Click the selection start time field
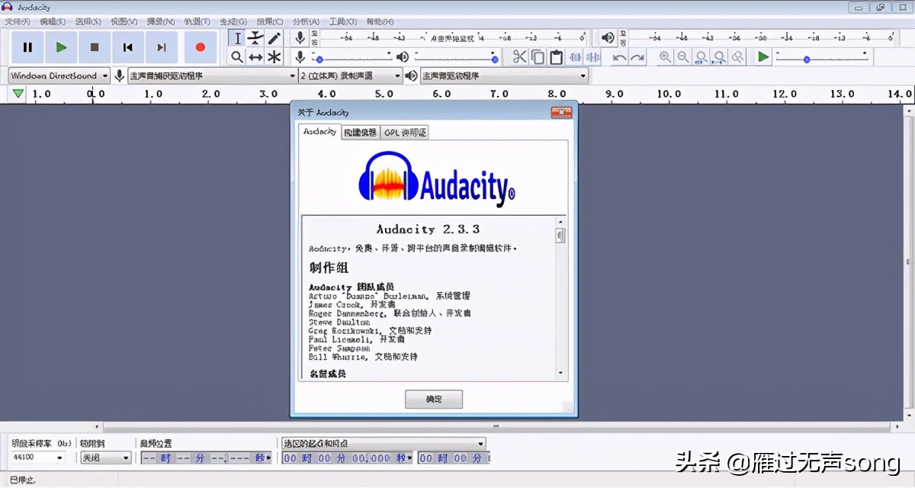The height and width of the screenshot is (488, 915). click(348, 457)
